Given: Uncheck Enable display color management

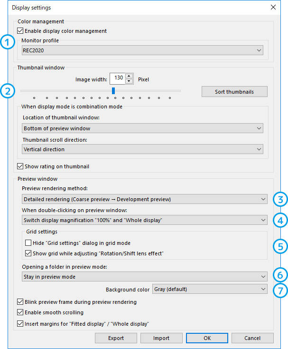Looking at the screenshot, I should [x=20, y=31].
